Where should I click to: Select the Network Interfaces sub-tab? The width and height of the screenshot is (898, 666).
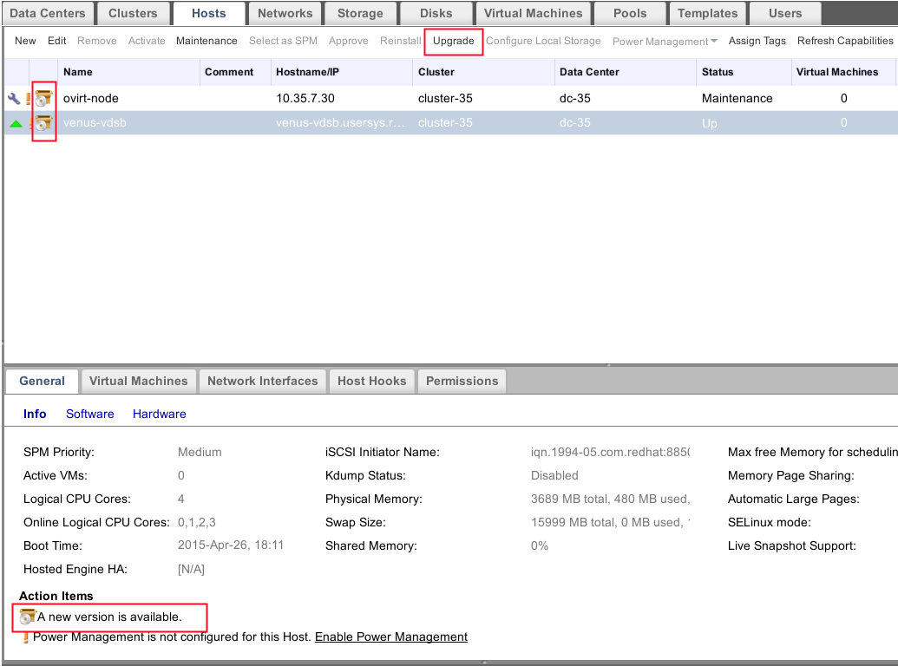262,381
